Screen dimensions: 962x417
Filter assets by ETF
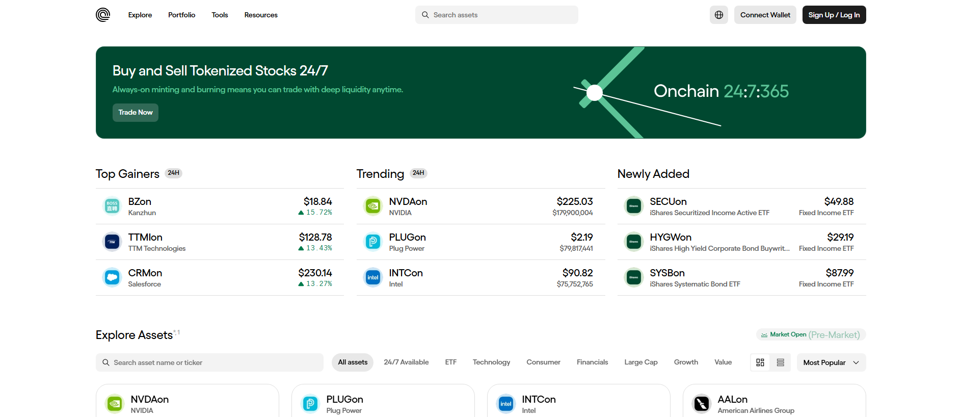[x=451, y=362]
